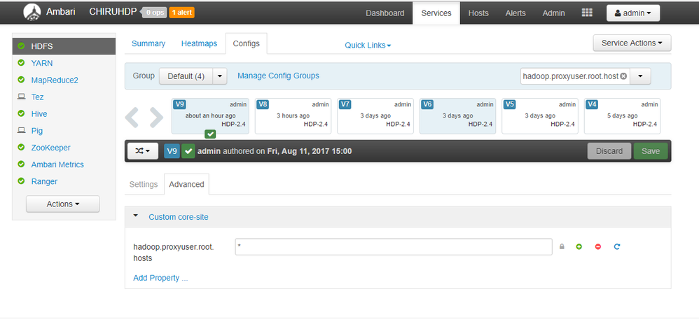Click lock icon for proxyuser hosts property
Screen dimensions: 699x324
pyautogui.click(x=562, y=246)
